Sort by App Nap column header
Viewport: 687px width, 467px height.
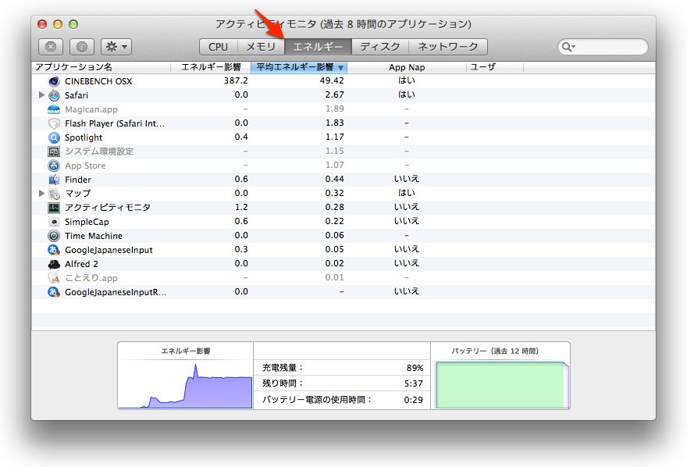407,67
